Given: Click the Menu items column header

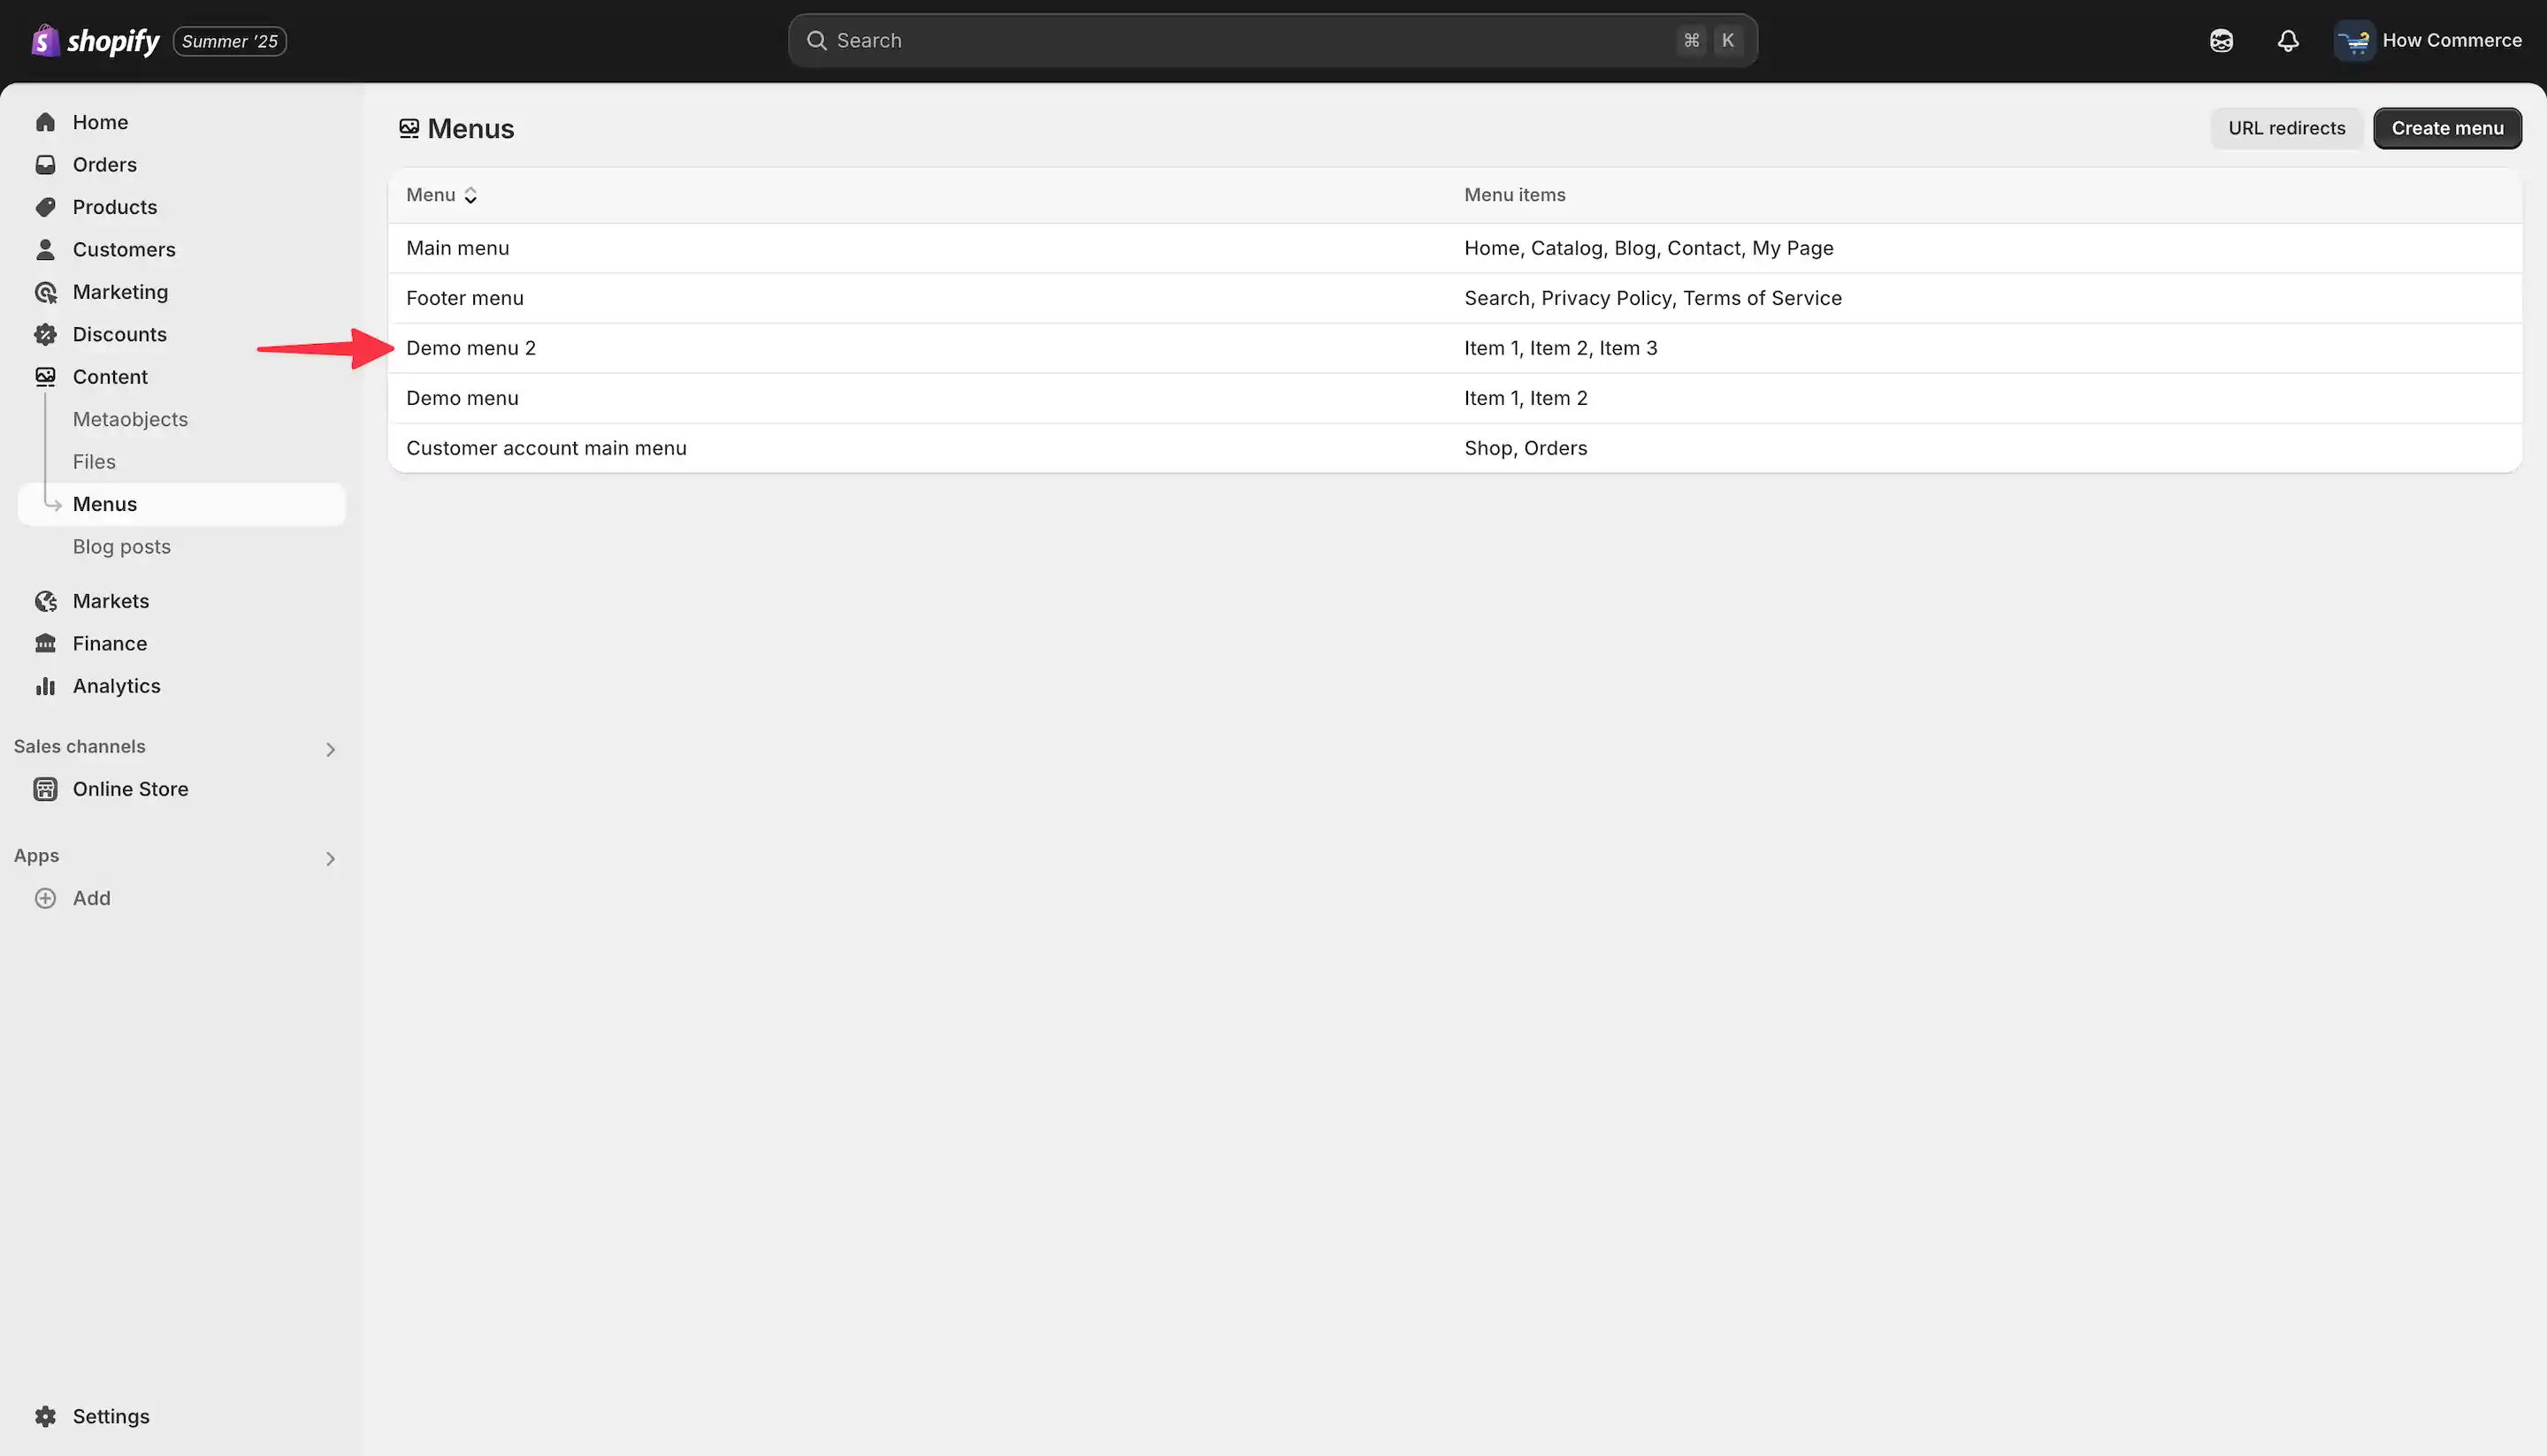Looking at the screenshot, I should (x=1515, y=195).
